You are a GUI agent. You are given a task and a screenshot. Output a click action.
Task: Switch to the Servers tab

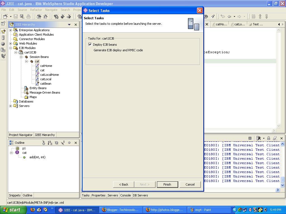(x=113, y=195)
